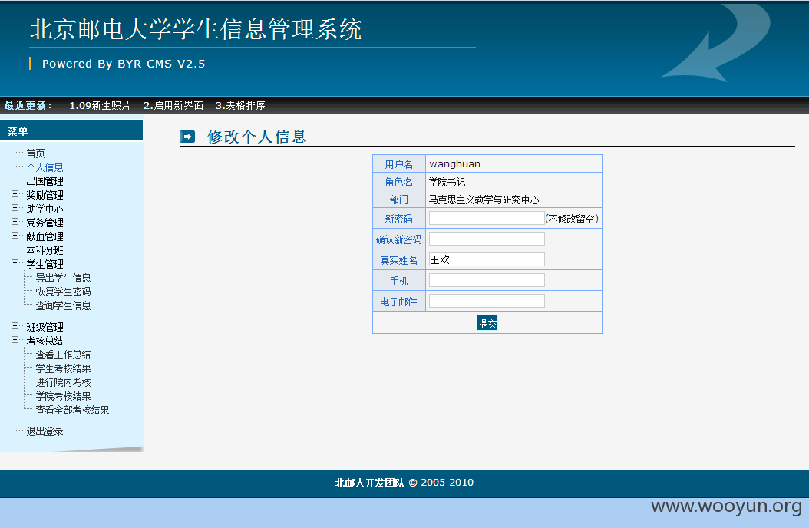The height and width of the screenshot is (528, 809).
Task: Click the 北邮人开发团队 footer text
Action: [x=369, y=483]
